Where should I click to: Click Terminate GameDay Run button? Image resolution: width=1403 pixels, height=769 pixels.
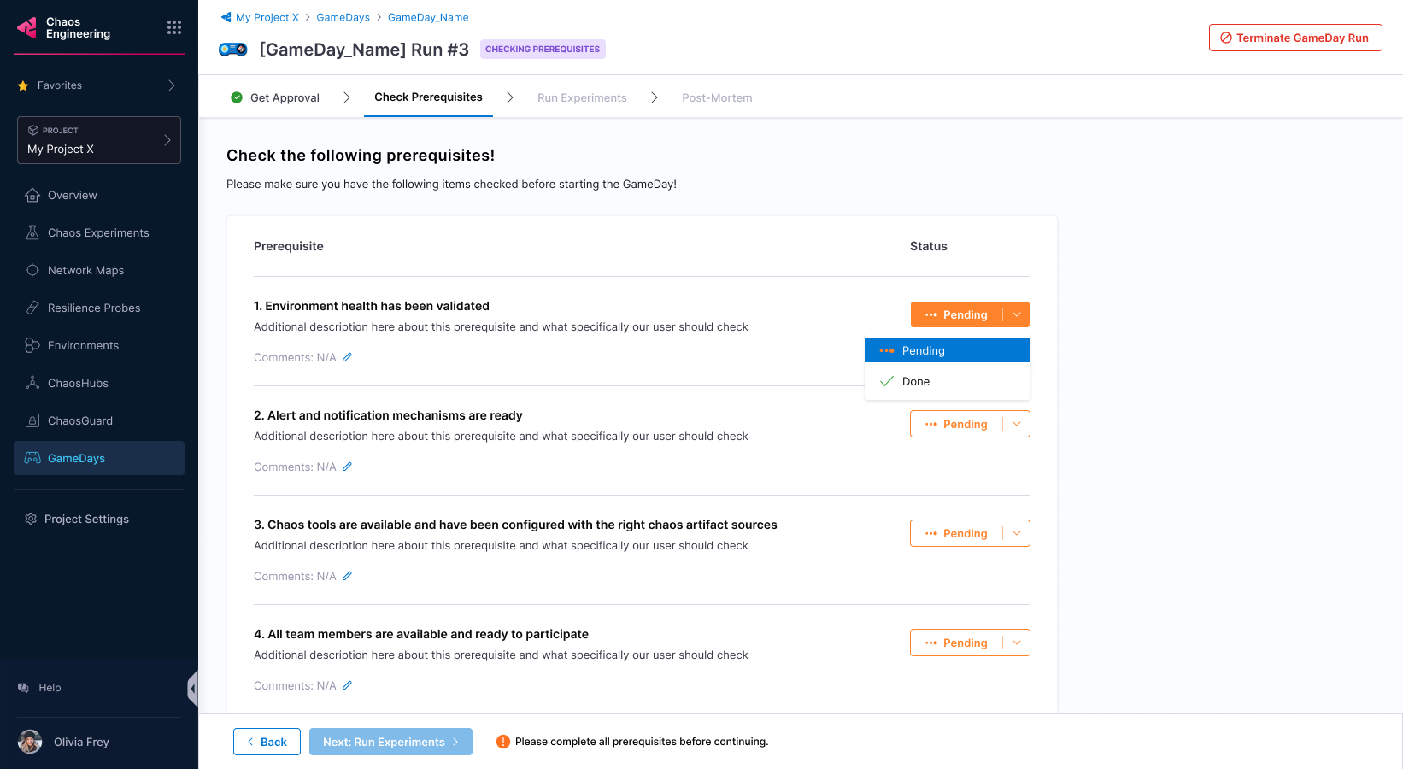pyautogui.click(x=1294, y=38)
